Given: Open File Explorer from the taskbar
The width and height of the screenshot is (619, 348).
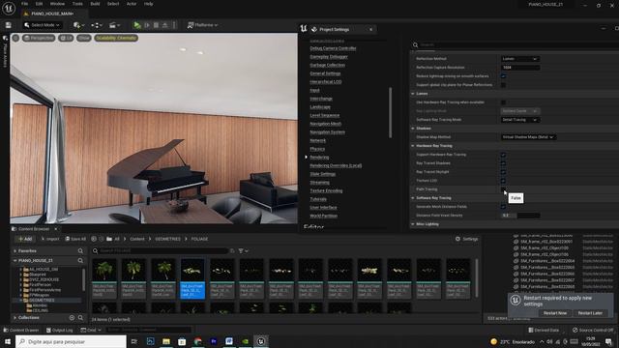Looking at the screenshot, I should [166, 341].
